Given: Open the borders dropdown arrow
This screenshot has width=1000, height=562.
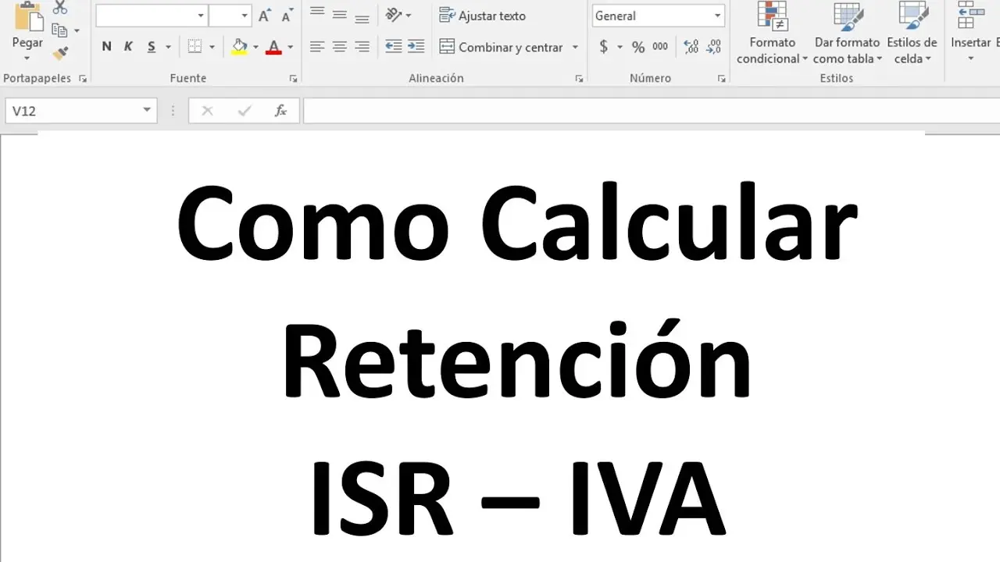Looking at the screenshot, I should 212,48.
